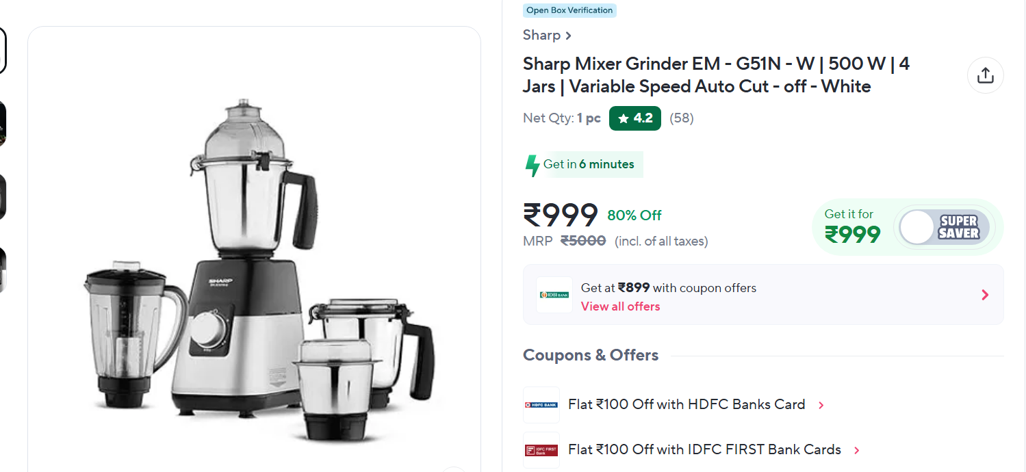Click the green lightning bolt delivery icon

[x=532, y=165]
